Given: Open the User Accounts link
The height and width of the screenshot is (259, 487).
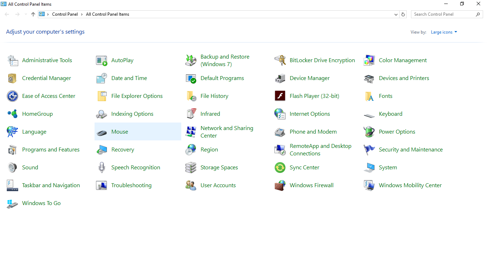Looking at the screenshot, I should coord(218,185).
